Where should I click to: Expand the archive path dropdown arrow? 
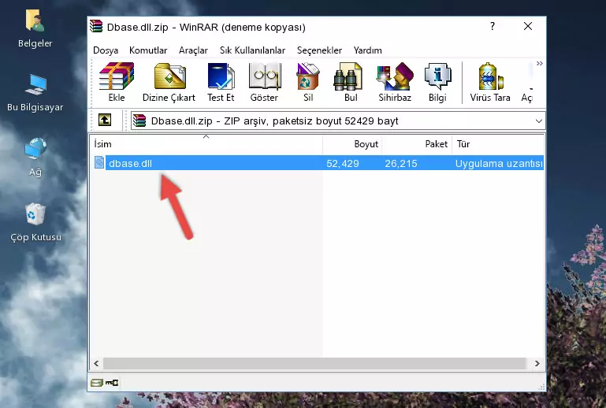(x=539, y=121)
